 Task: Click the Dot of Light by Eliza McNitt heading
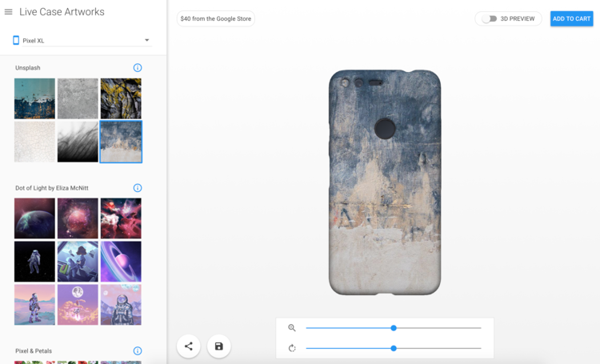pyautogui.click(x=52, y=188)
